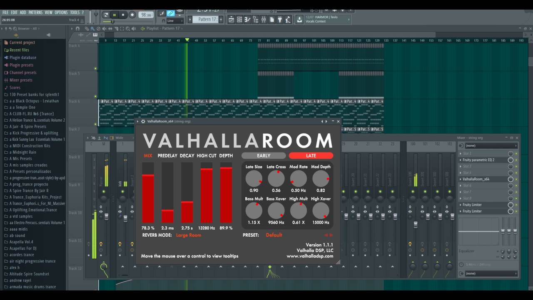
Task: Click the Mod Depth knob
Action: click(x=321, y=179)
